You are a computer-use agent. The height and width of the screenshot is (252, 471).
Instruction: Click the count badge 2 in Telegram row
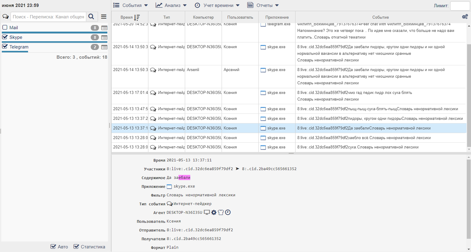click(x=95, y=47)
